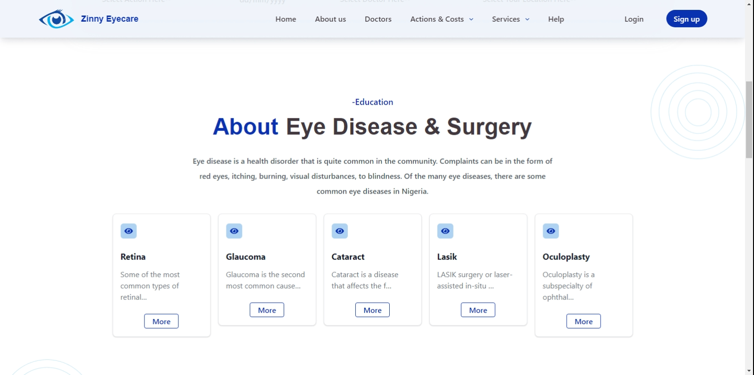Click the Glaucoma card title

[x=246, y=257]
